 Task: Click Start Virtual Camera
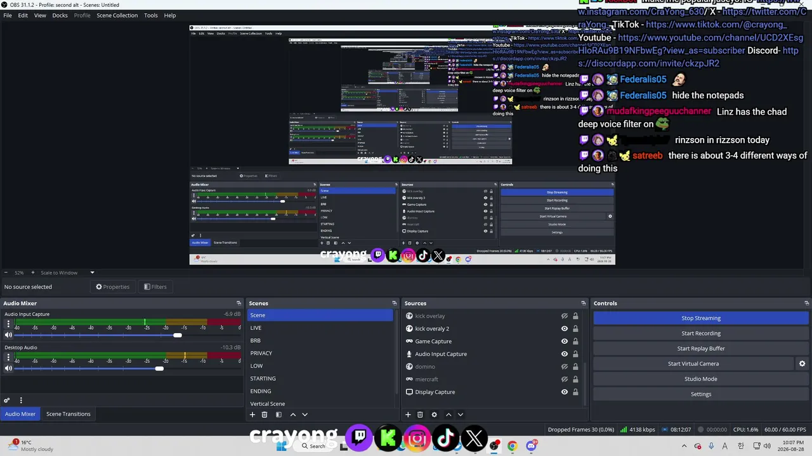click(693, 364)
